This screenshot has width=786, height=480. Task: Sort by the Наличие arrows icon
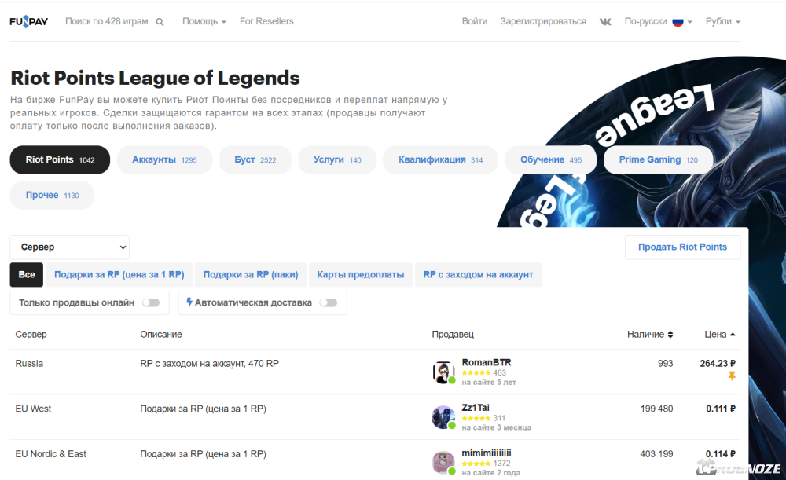670,334
